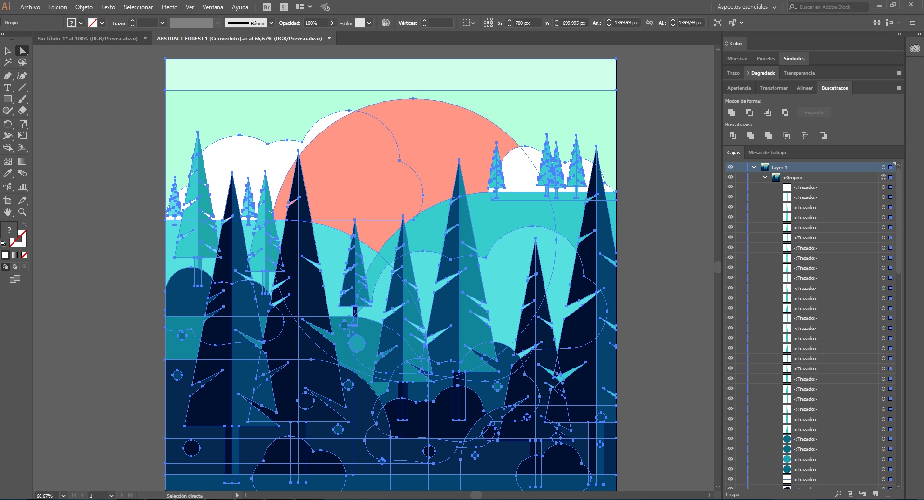Hide the first <Trazado> path layer

coord(730,187)
